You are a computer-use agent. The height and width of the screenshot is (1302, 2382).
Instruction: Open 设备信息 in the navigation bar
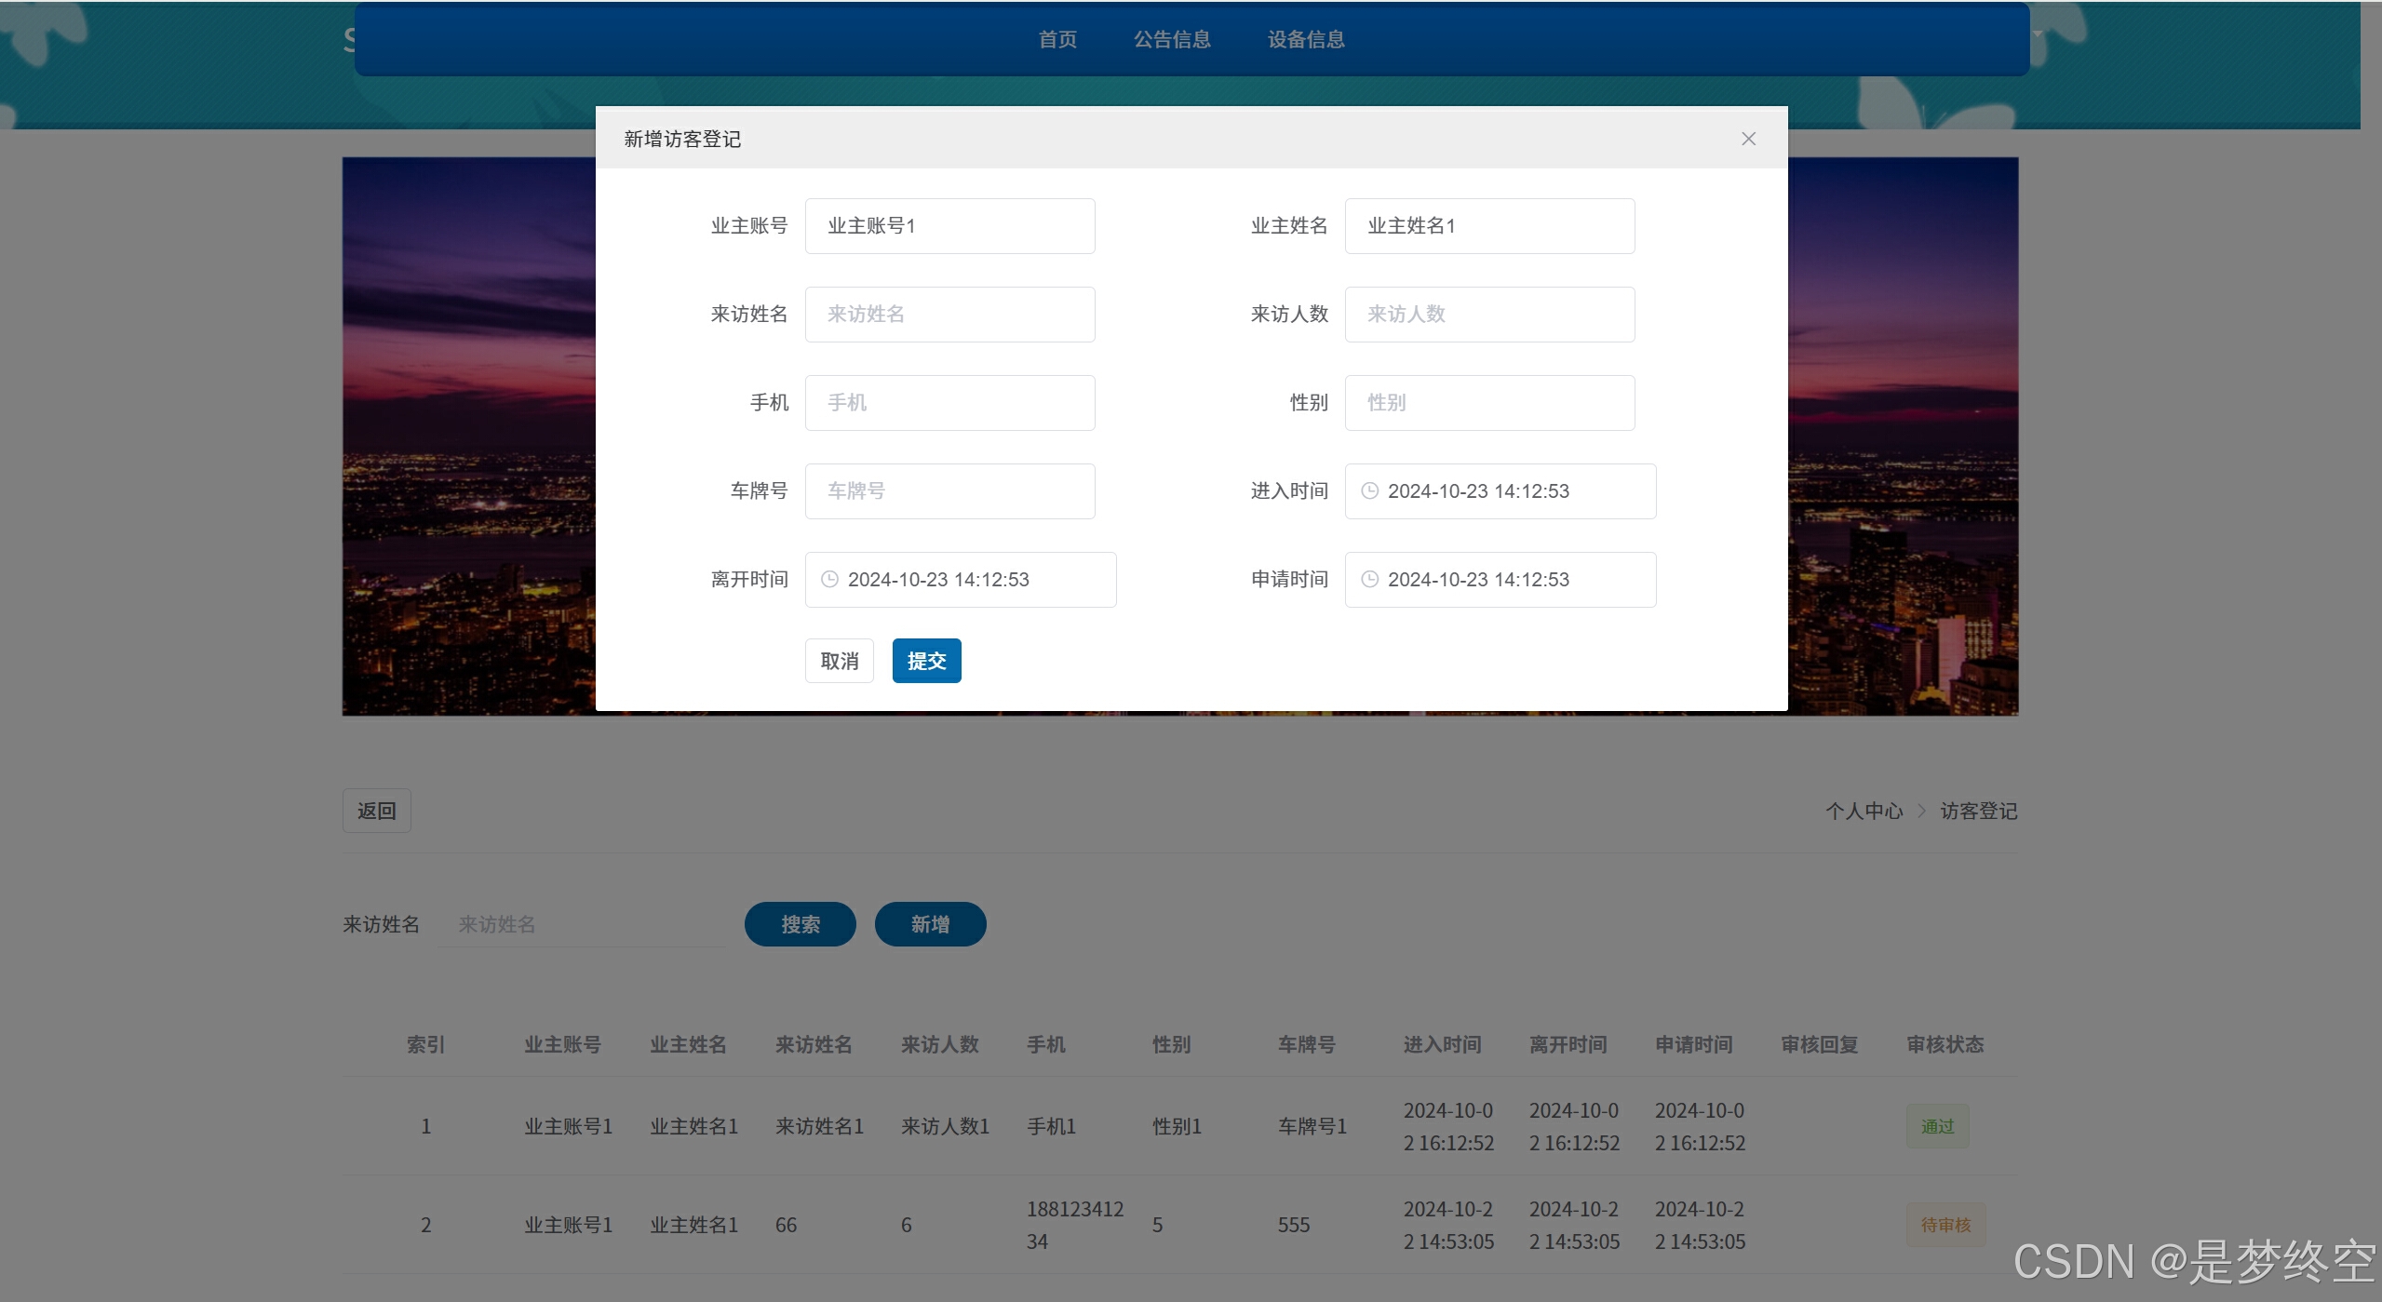1306,39
